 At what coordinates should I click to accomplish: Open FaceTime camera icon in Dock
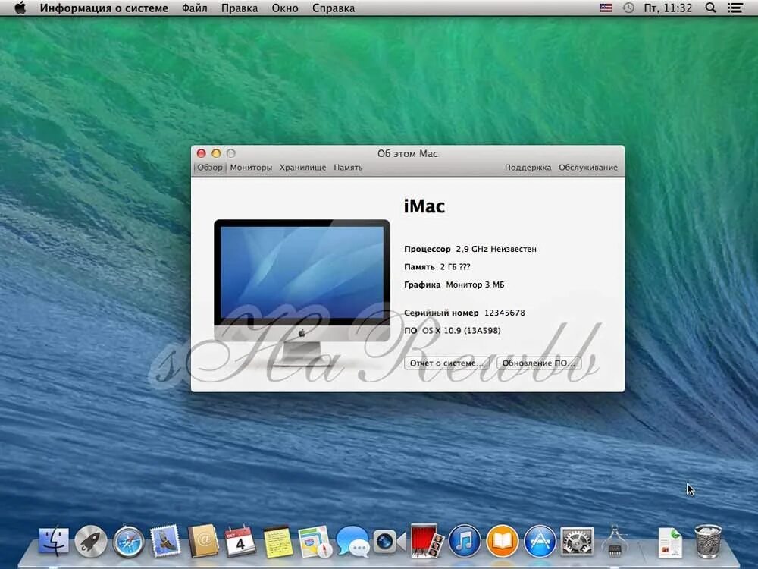[389, 541]
